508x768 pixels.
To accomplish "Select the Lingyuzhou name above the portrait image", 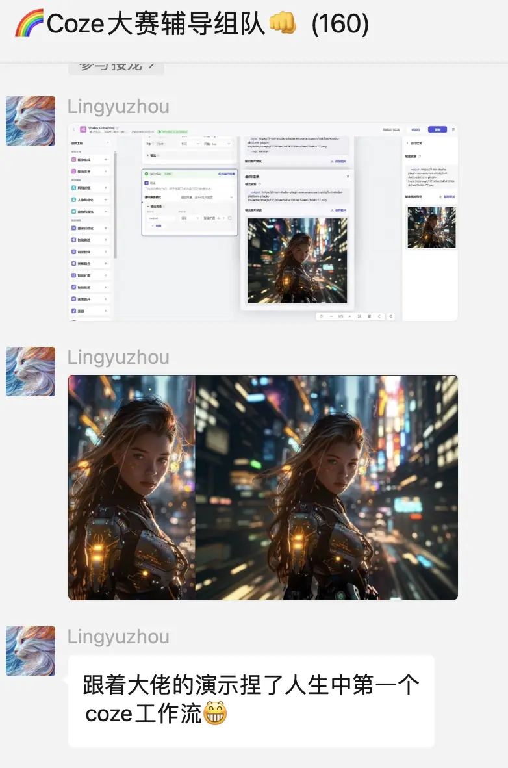I will tap(118, 357).
